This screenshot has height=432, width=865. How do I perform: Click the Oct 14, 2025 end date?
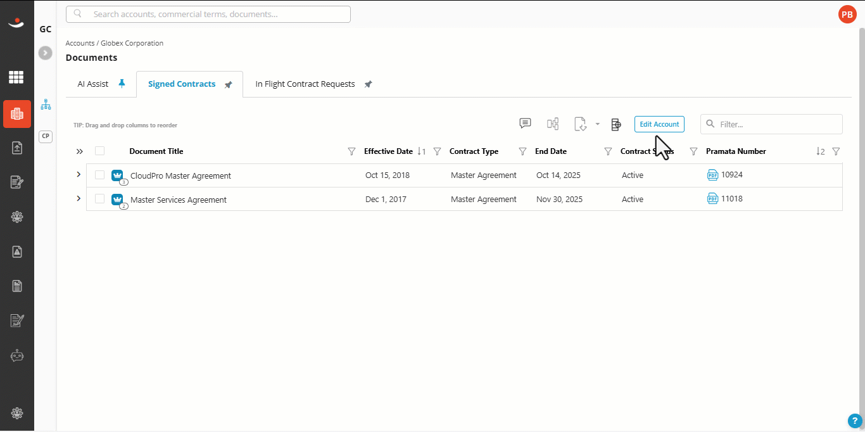(559, 175)
